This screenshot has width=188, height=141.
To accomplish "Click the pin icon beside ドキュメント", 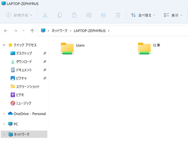I will tap(45, 70).
